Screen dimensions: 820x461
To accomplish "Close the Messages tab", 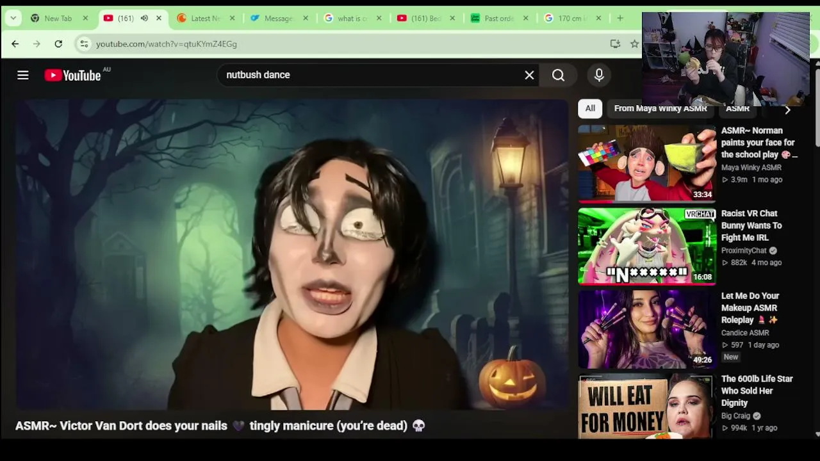I will 306,18.
